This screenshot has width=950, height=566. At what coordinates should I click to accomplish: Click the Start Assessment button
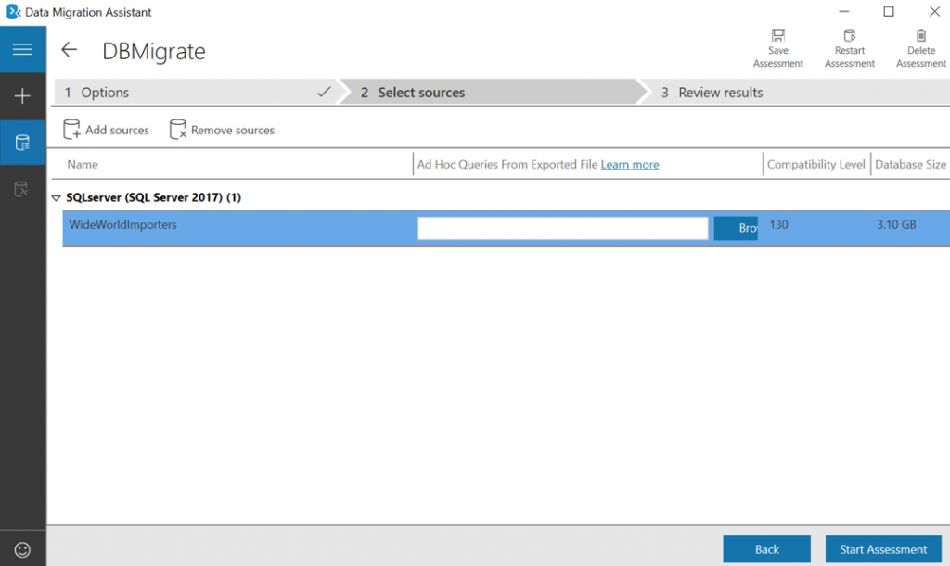(x=882, y=548)
